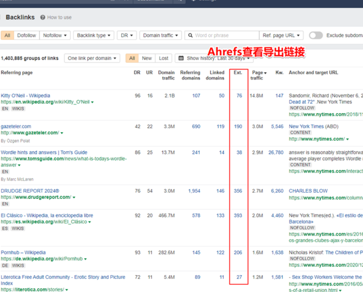Expand the One link per domain dropdown
363x292 pixels.
click(x=92, y=58)
